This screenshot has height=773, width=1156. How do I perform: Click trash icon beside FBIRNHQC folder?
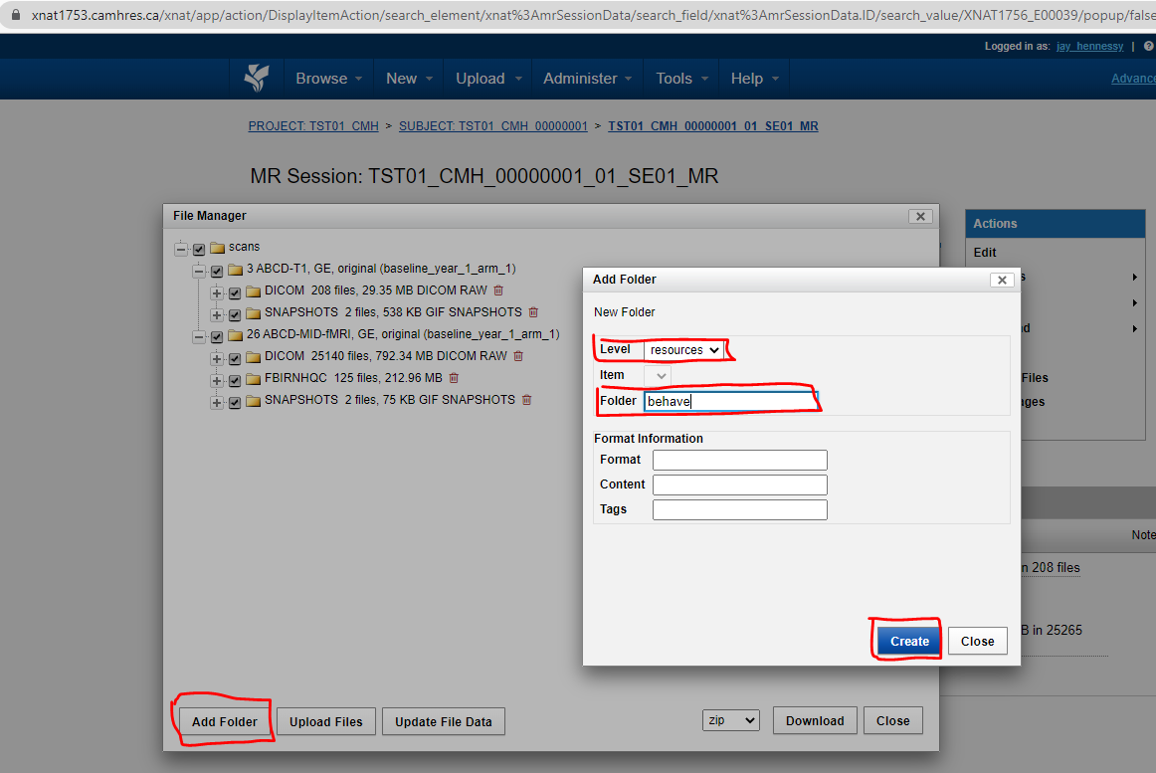point(454,378)
